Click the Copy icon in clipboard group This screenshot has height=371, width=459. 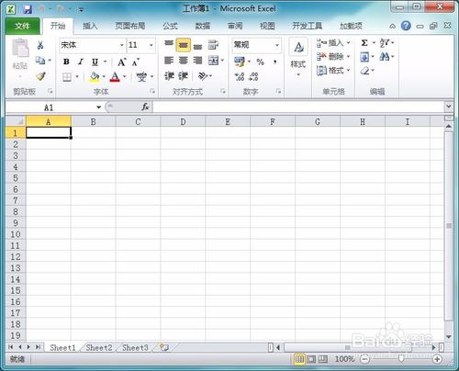click(x=40, y=61)
